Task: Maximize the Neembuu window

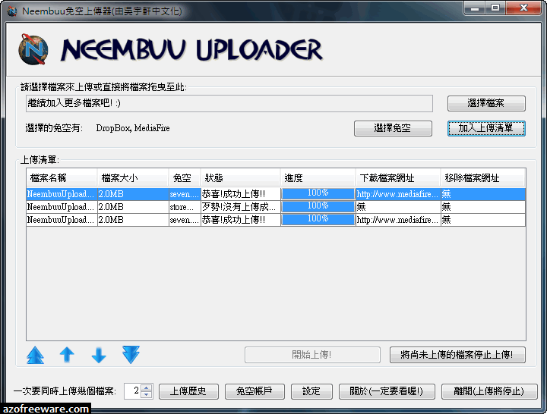Action: 495,8
